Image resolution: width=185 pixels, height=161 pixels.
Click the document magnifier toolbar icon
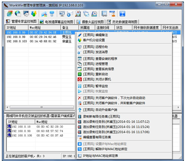(x=78, y=14)
